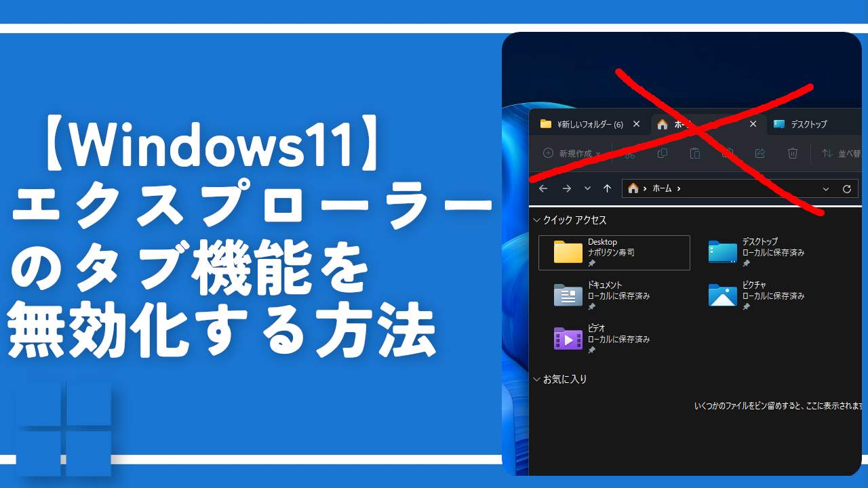
Task: Go forward with the right arrow
Action: [x=567, y=188]
